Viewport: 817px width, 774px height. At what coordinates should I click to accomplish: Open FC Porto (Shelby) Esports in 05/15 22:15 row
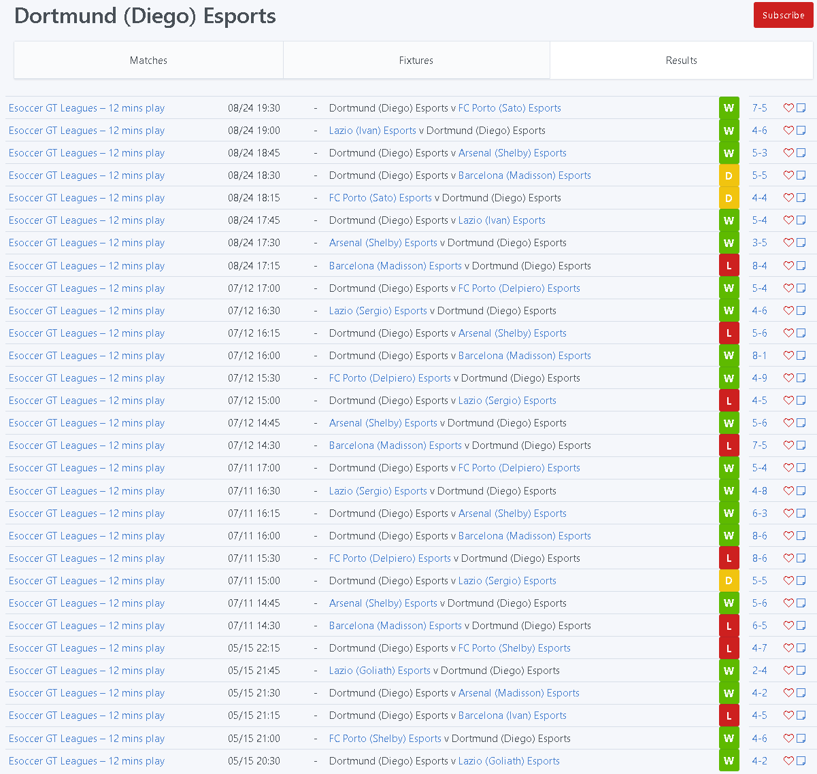pos(514,648)
